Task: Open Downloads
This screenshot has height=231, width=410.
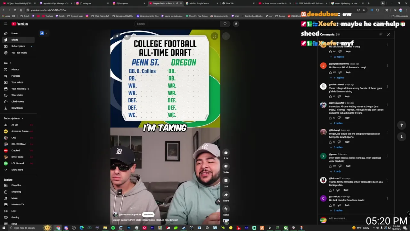Action: (x=18, y=108)
